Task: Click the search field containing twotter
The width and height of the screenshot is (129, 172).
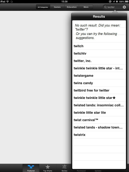Action: pyautogui.click(x=115, y=7)
